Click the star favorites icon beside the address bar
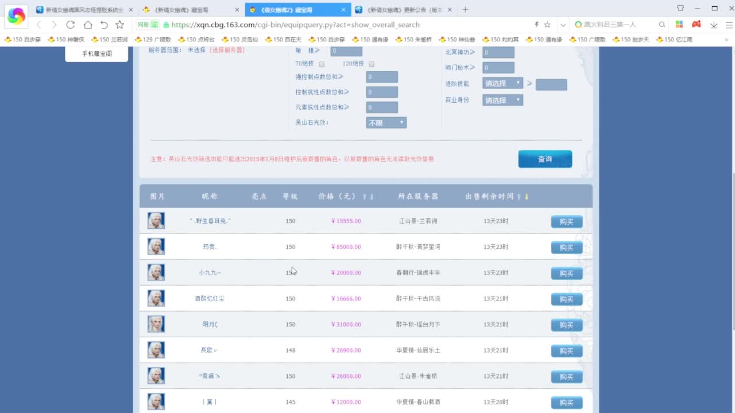 coord(119,25)
